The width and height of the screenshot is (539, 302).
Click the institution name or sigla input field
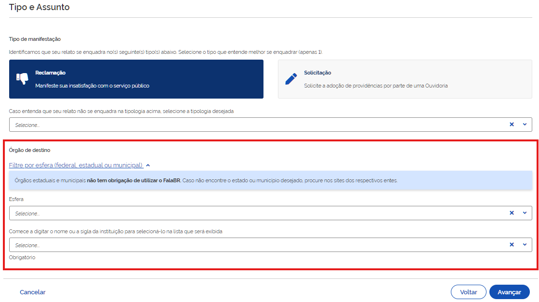click(x=255, y=245)
